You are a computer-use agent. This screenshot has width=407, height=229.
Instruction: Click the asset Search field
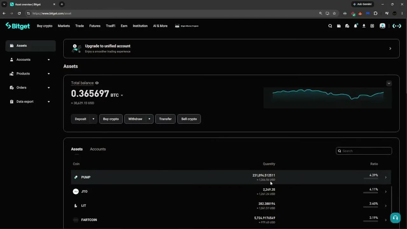pyautogui.click(x=364, y=151)
